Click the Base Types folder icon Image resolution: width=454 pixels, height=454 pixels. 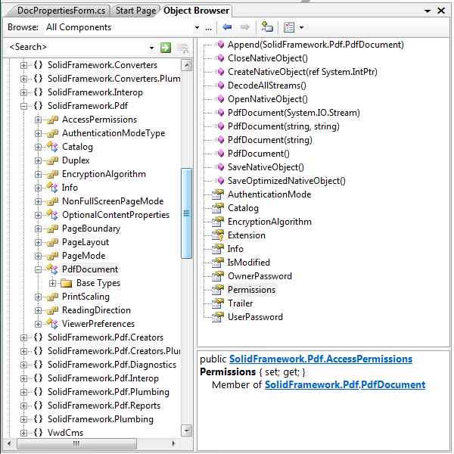tap(67, 283)
